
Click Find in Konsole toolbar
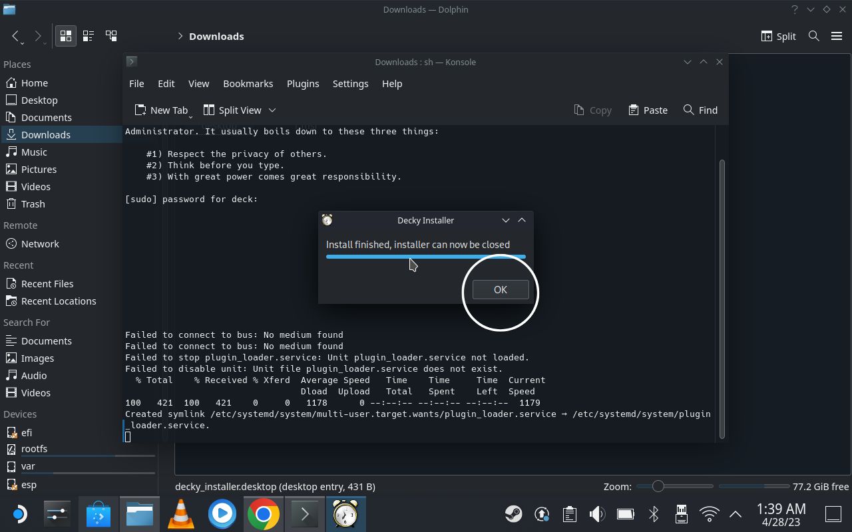coord(700,110)
